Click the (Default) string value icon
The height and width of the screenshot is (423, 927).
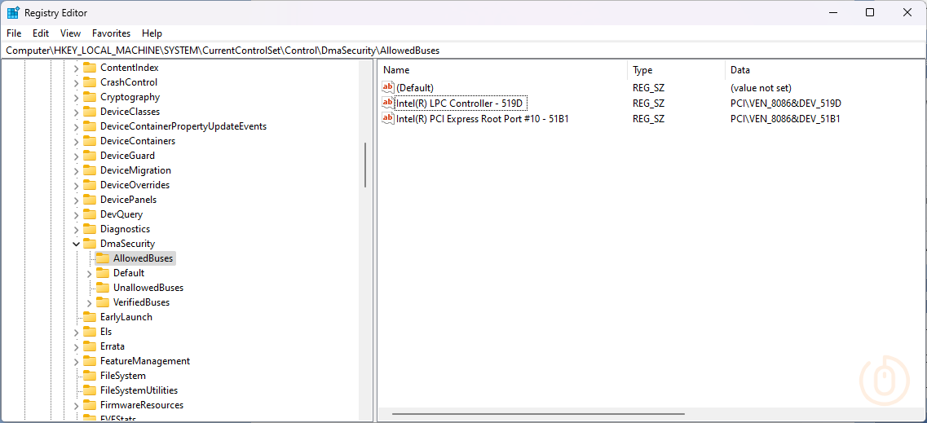coord(388,87)
